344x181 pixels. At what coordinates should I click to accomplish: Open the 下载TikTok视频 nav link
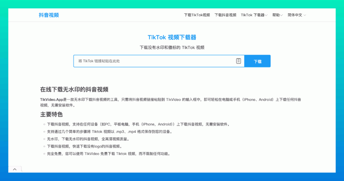tap(197, 15)
